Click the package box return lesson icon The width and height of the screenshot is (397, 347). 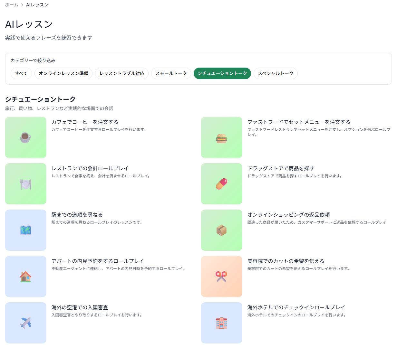222,230
